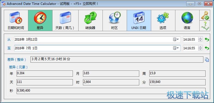This screenshot has width=214, height=103.
Task: Minimize the Advanced Date Time Calculator window
Action: coord(190,4)
